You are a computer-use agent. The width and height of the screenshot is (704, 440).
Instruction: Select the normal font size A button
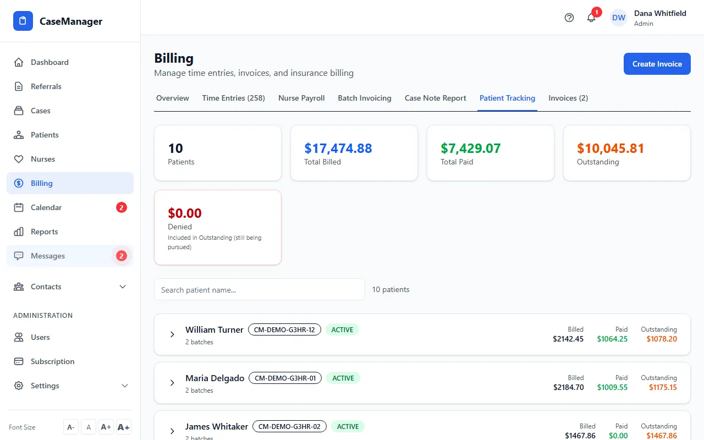(x=89, y=427)
